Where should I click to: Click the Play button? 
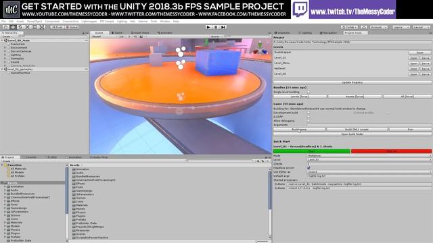[208, 27]
